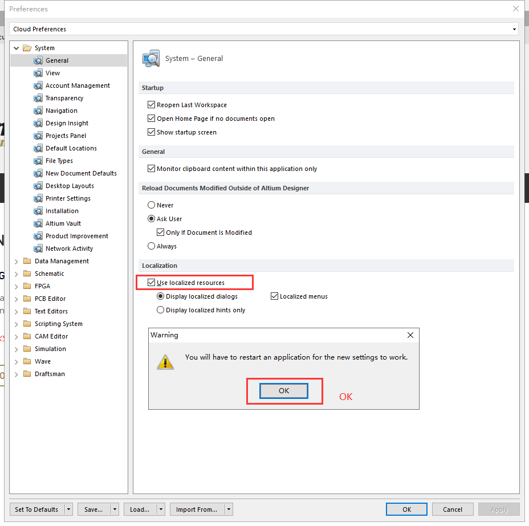Click the Schematic folder icon
The height and width of the screenshot is (526, 529).
pyautogui.click(x=27, y=274)
